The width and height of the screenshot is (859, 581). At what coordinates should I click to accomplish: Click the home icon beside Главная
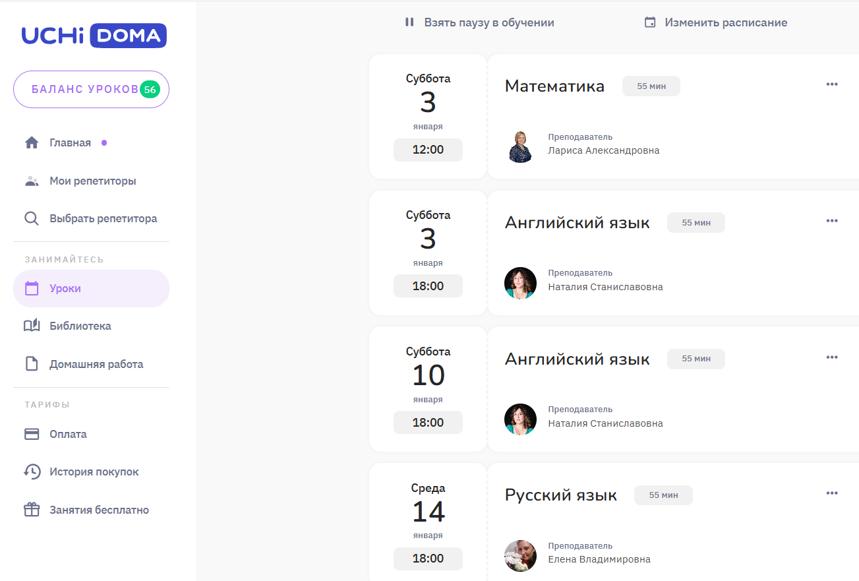[32, 142]
